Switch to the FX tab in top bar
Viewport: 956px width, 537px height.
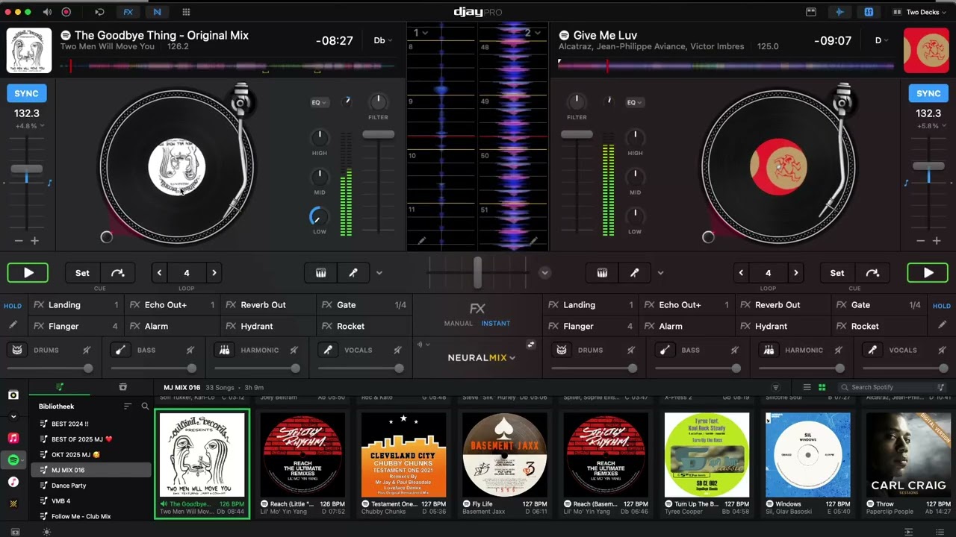(x=128, y=12)
